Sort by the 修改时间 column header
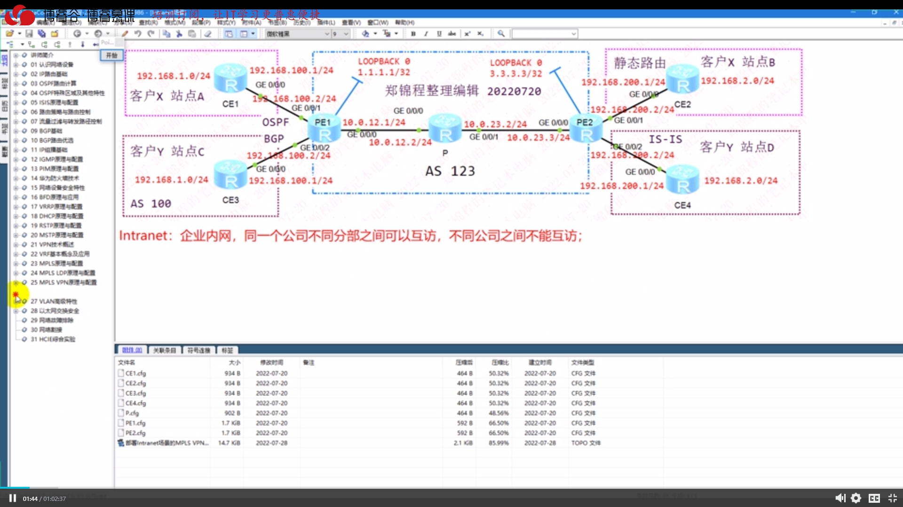The width and height of the screenshot is (903, 507). tap(272, 362)
